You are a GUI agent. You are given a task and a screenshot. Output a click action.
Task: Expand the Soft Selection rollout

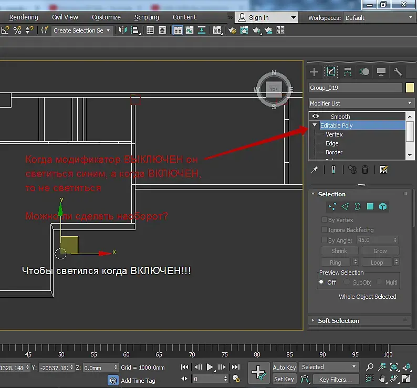[x=339, y=320]
